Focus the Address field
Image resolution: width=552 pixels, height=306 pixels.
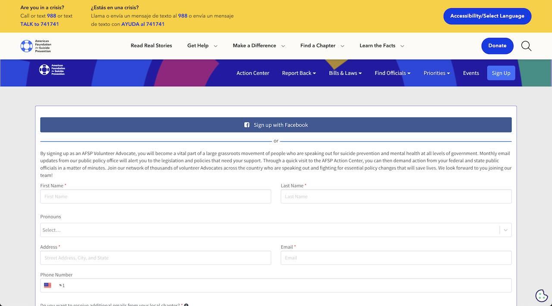[x=156, y=258]
